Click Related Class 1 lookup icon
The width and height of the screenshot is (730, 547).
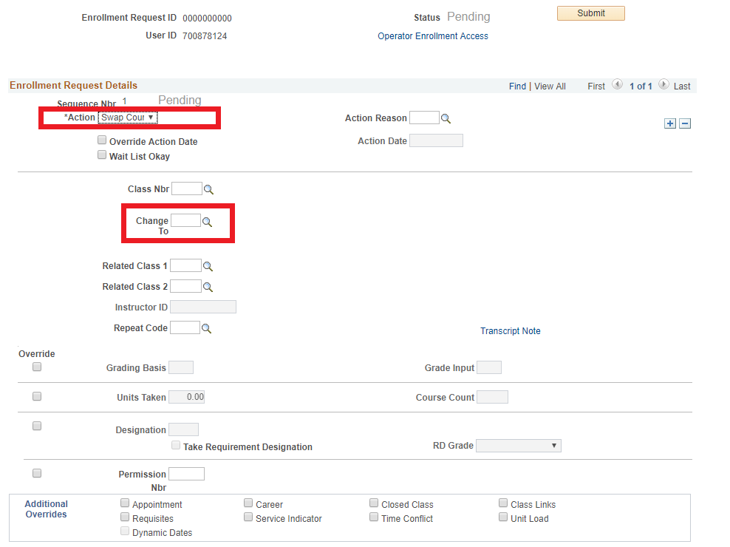tap(208, 266)
